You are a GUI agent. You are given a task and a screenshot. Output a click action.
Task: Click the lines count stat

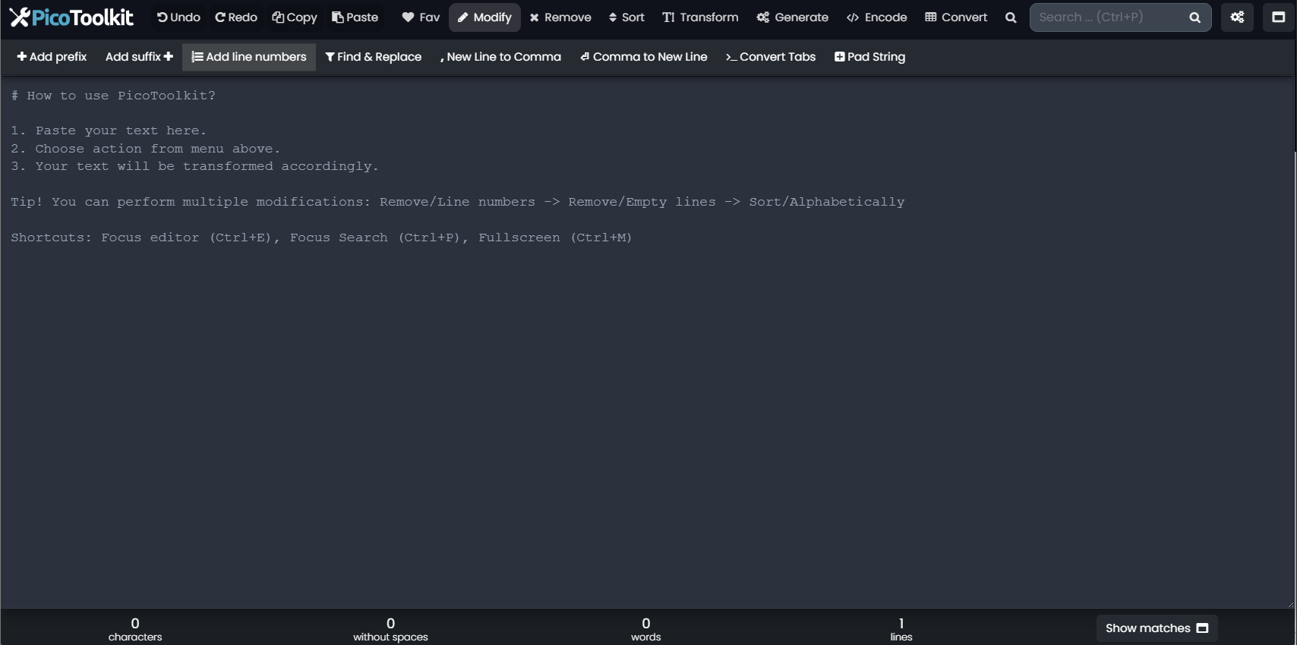[x=901, y=629]
